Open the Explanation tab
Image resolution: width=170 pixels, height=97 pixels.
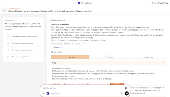(57, 84)
